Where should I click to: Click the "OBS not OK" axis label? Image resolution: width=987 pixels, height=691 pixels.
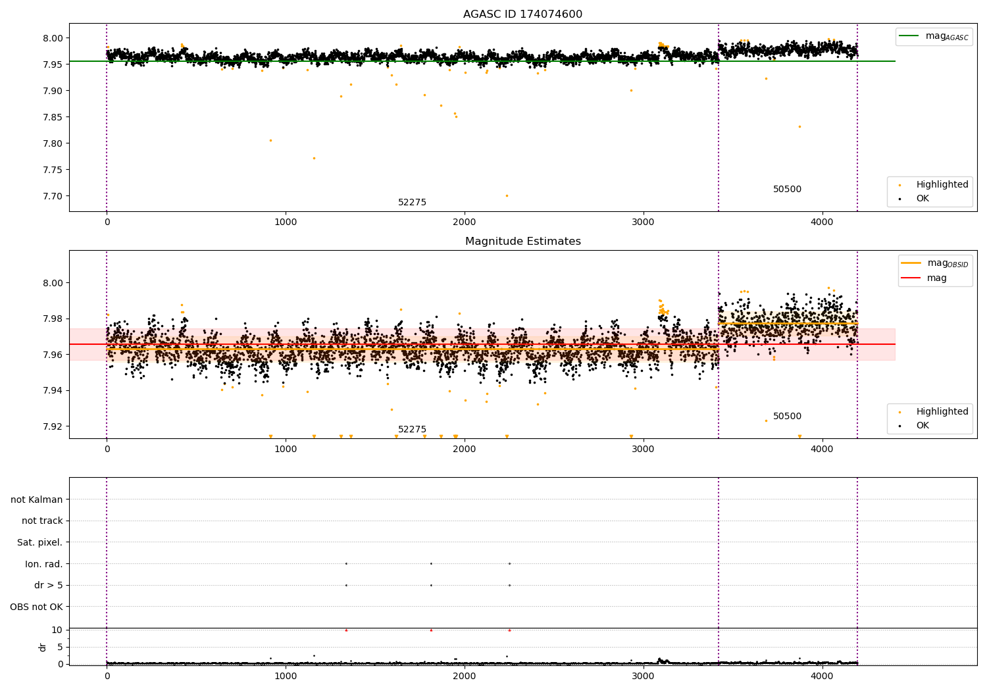pyautogui.click(x=36, y=607)
